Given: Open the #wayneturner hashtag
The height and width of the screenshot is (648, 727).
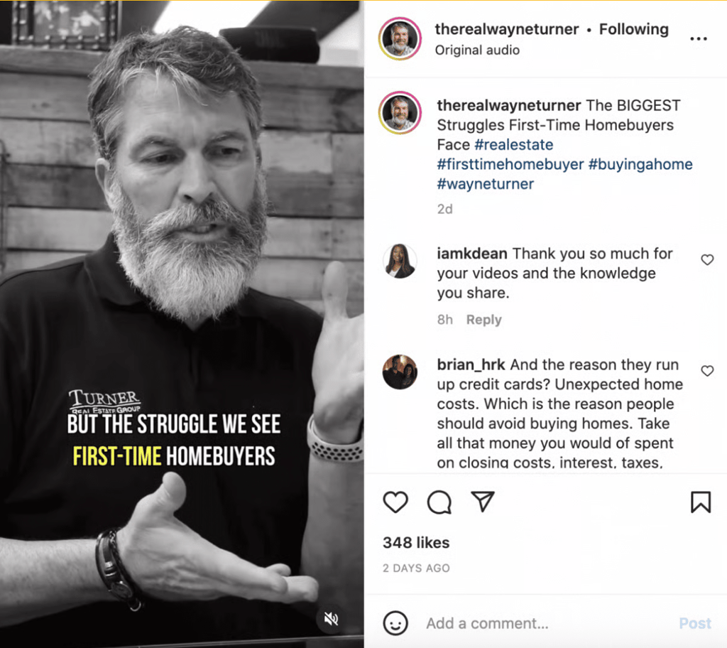Looking at the screenshot, I should point(486,184).
